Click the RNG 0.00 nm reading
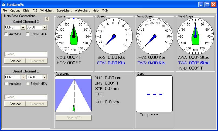This screenshot has height=131, width=218. (113, 78)
